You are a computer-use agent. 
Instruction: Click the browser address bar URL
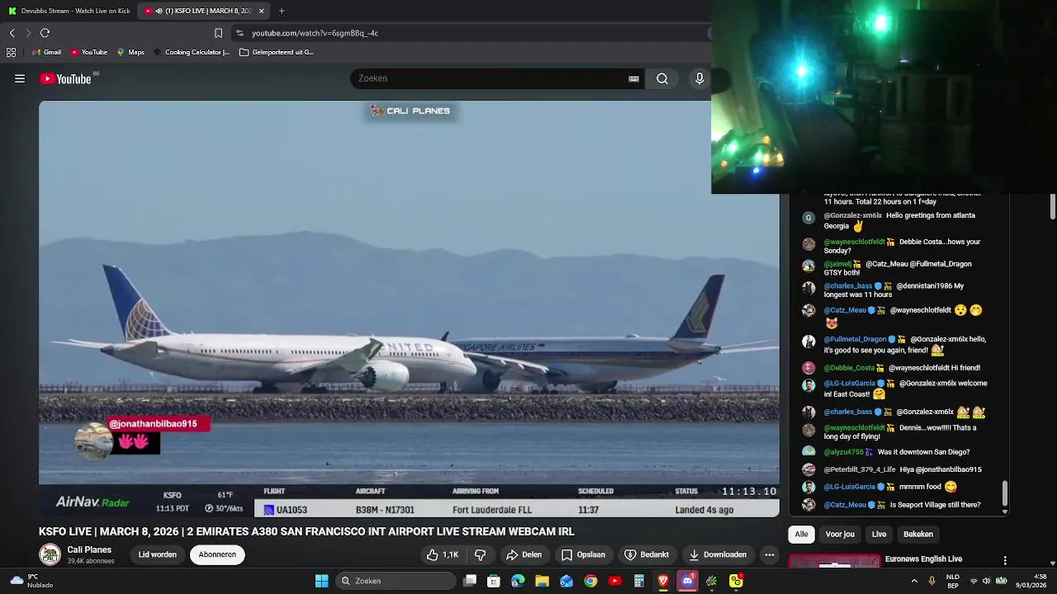(315, 33)
